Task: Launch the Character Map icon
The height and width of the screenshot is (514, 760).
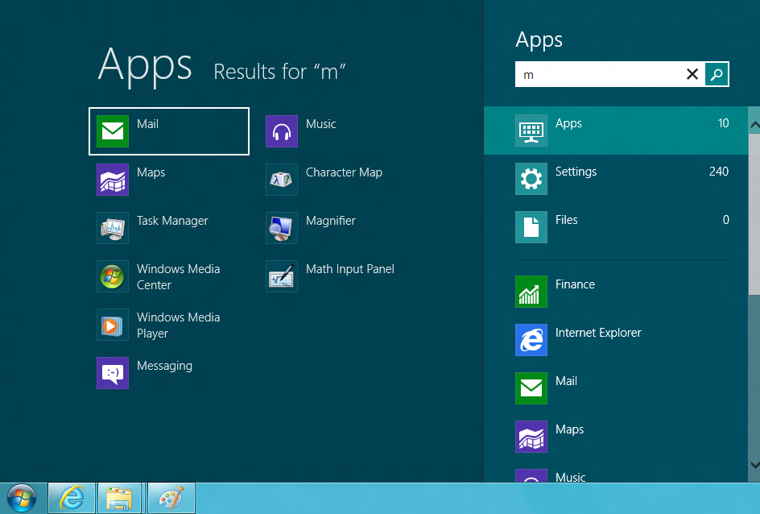Action: tap(282, 180)
